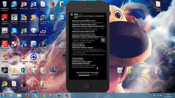Click "Preparing to configure Barrel" log line

tap(82, 62)
